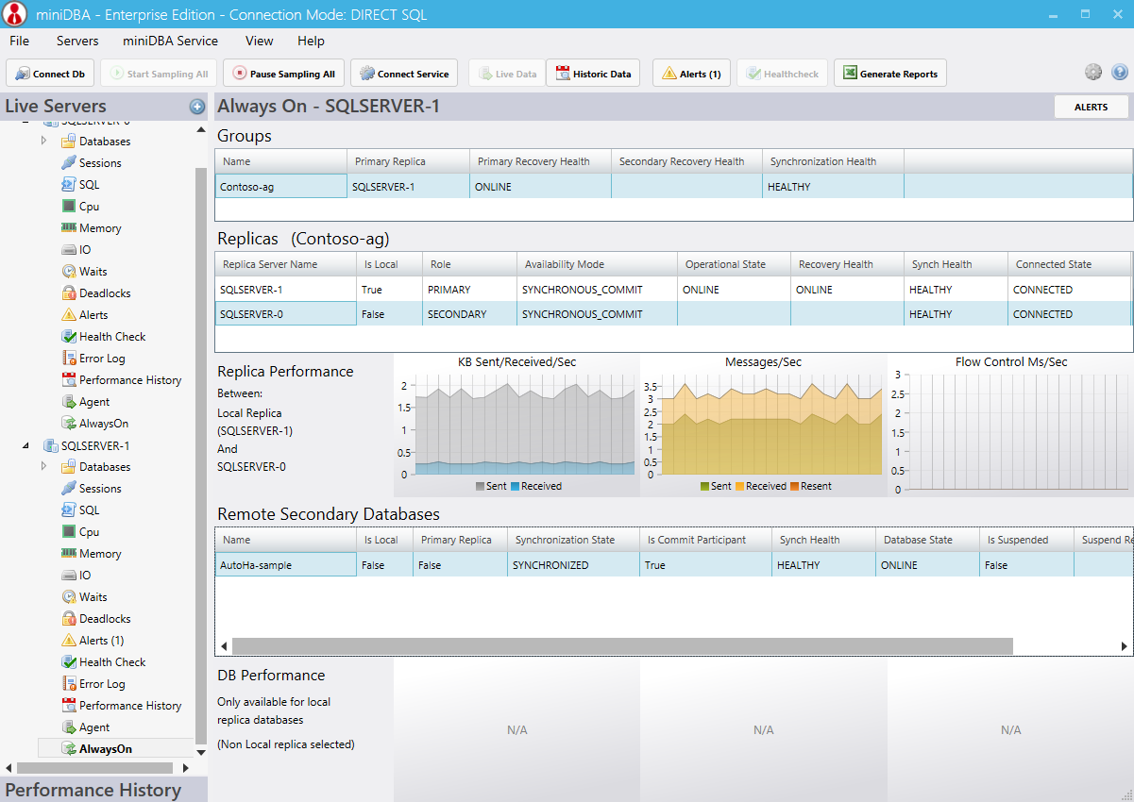Expand Databases under SQLSERVER-0

(x=43, y=142)
